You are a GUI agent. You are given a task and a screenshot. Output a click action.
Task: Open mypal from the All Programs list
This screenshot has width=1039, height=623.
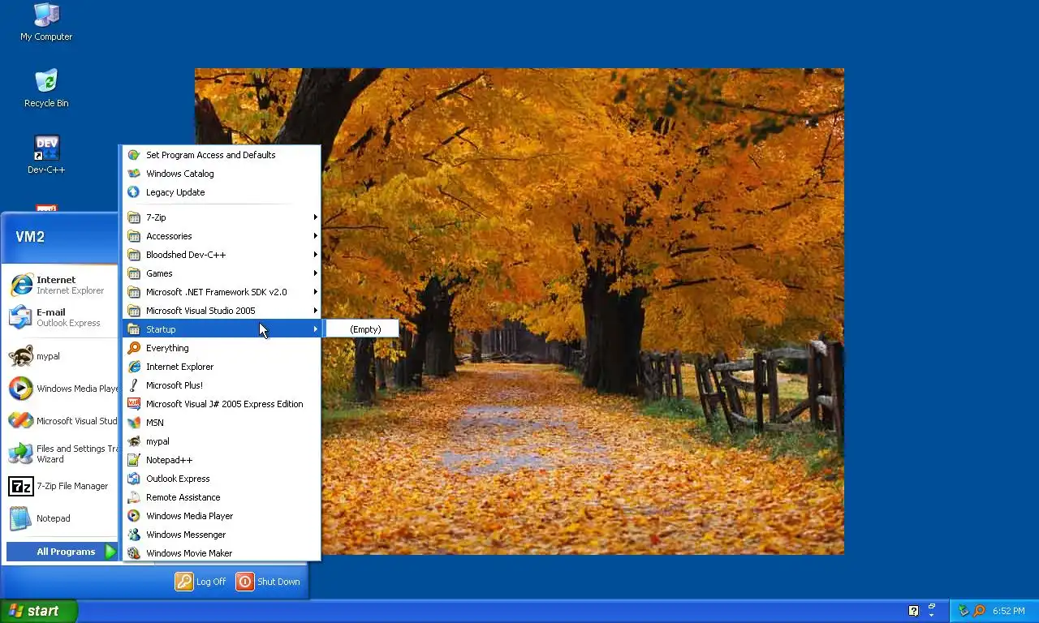(x=221, y=441)
